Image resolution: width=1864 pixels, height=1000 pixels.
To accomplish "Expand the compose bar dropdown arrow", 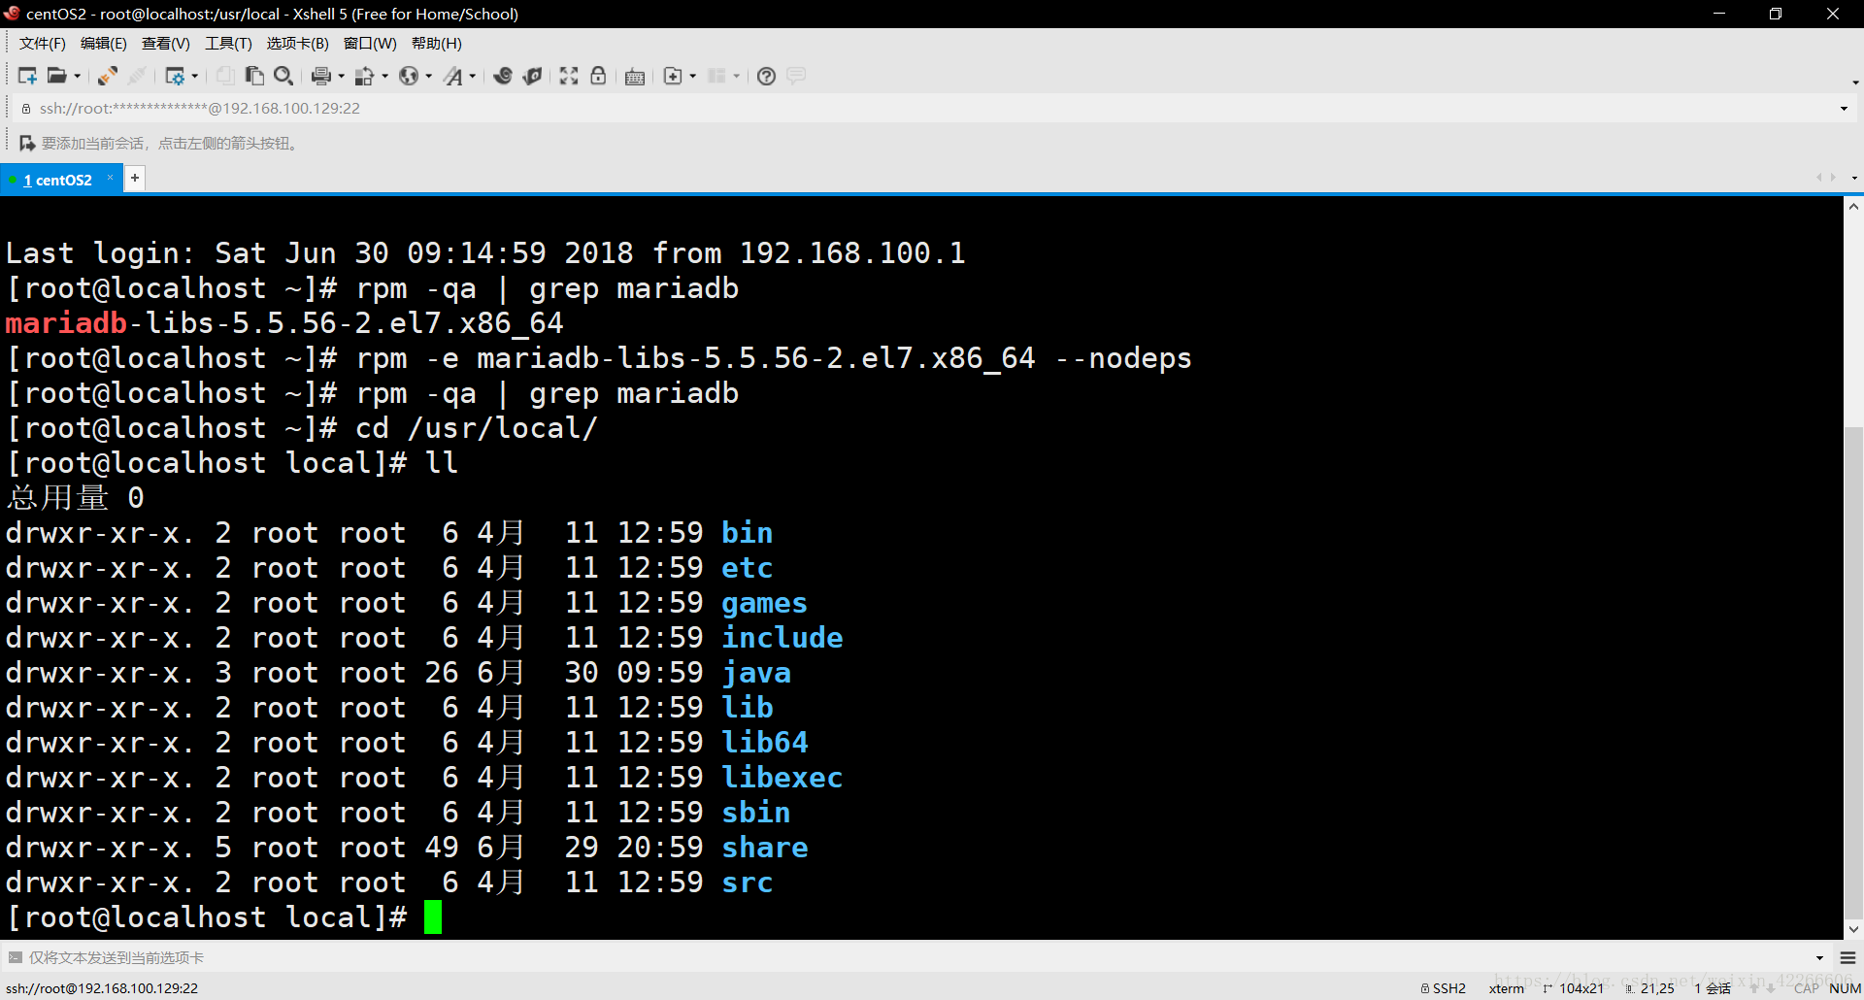I will [1819, 957].
